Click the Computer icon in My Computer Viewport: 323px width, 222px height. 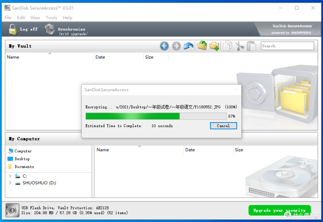pyautogui.click(x=10, y=151)
